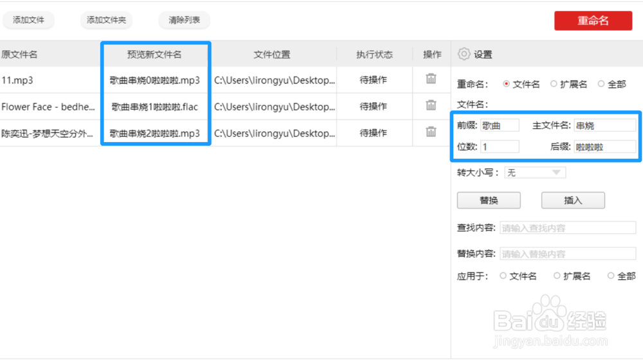The image size is (643, 363).
Task: Click the 查找内容 input field
Action: click(x=568, y=228)
